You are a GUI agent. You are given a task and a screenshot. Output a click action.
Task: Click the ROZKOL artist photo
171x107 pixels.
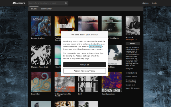point(133,26)
